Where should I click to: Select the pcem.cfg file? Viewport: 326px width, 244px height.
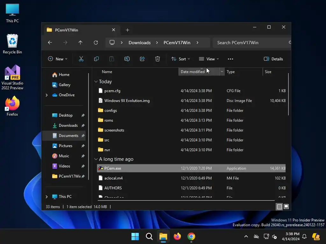(x=112, y=91)
